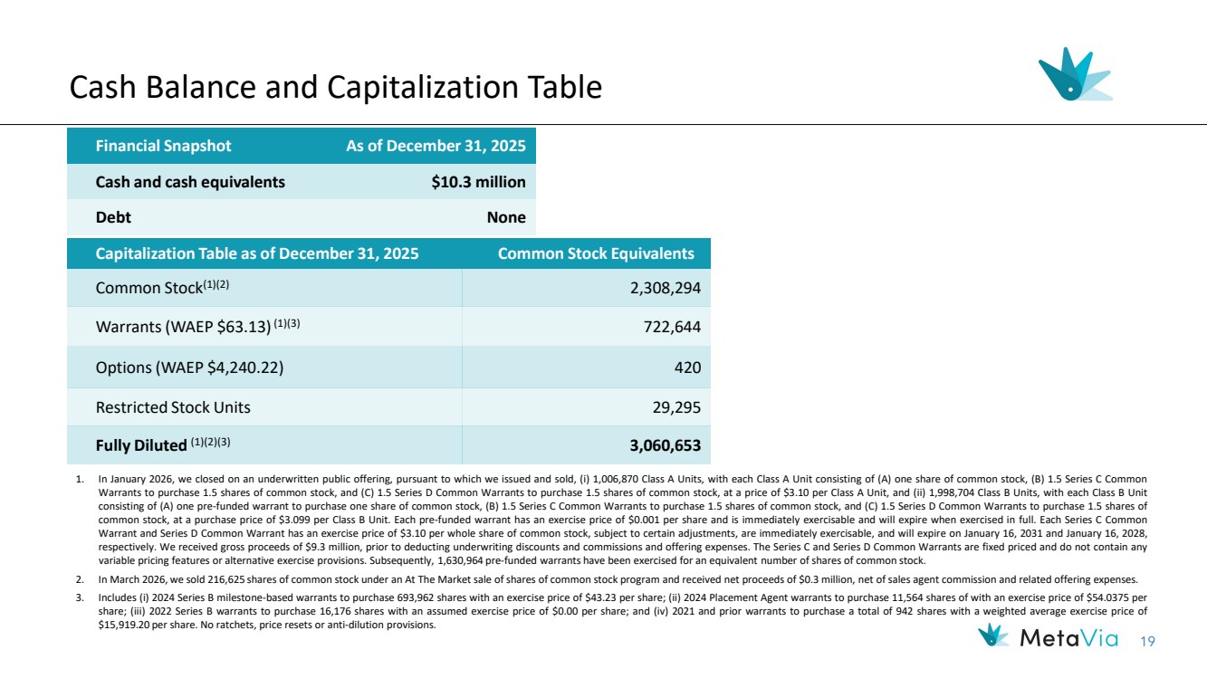Image resolution: width=1207 pixels, height=678 pixels.
Task: Click the 'Common Stock Equivalents' column header
Action: (596, 253)
